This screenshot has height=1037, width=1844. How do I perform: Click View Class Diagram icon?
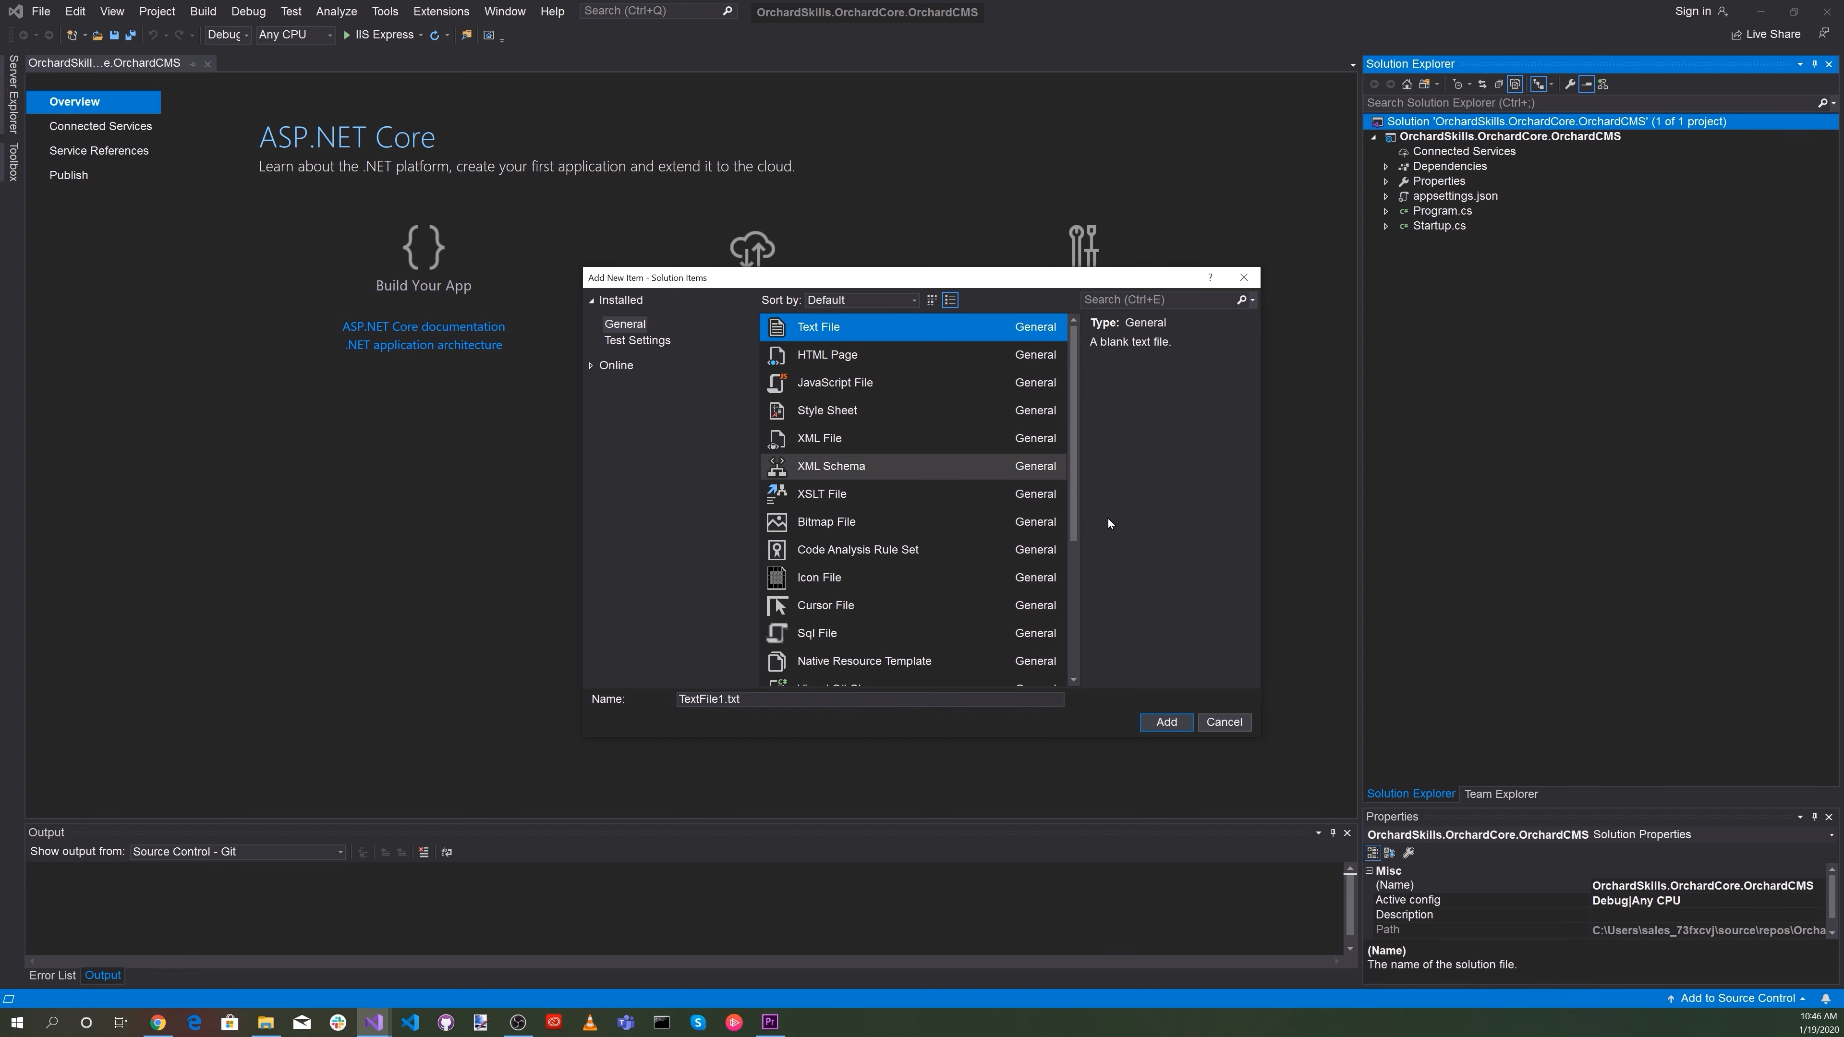pyautogui.click(x=1603, y=84)
